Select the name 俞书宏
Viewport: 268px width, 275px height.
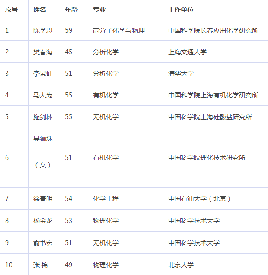43,243
